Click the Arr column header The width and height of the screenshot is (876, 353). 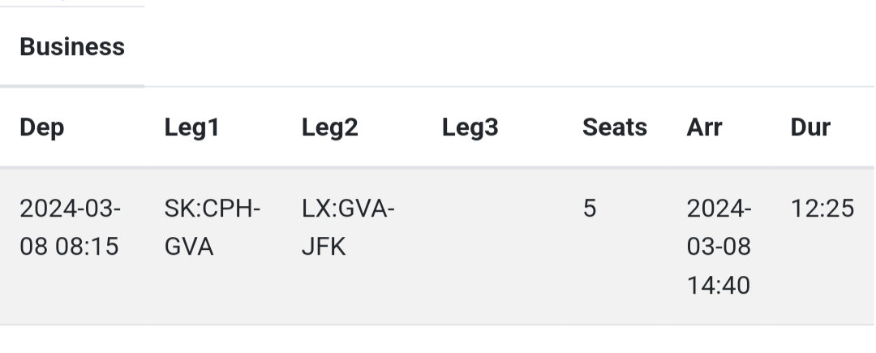point(704,127)
